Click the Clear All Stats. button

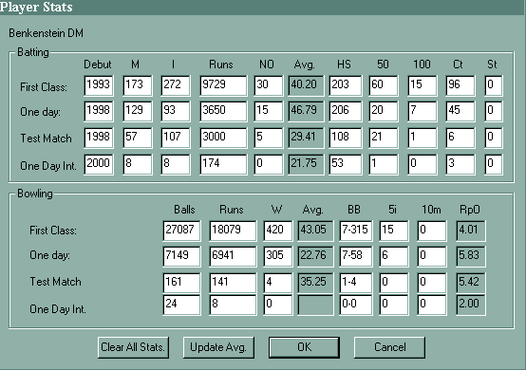(x=133, y=347)
